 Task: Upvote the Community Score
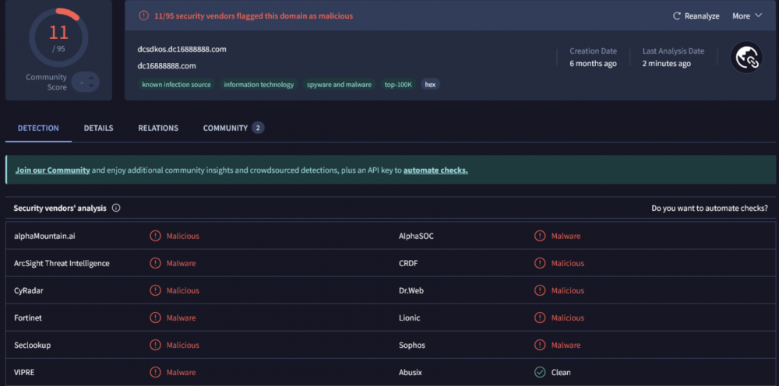92,77
